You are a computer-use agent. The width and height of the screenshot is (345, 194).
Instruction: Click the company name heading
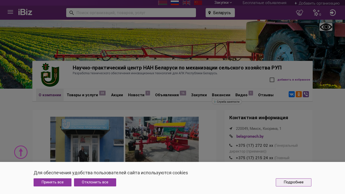[x=177, y=68]
